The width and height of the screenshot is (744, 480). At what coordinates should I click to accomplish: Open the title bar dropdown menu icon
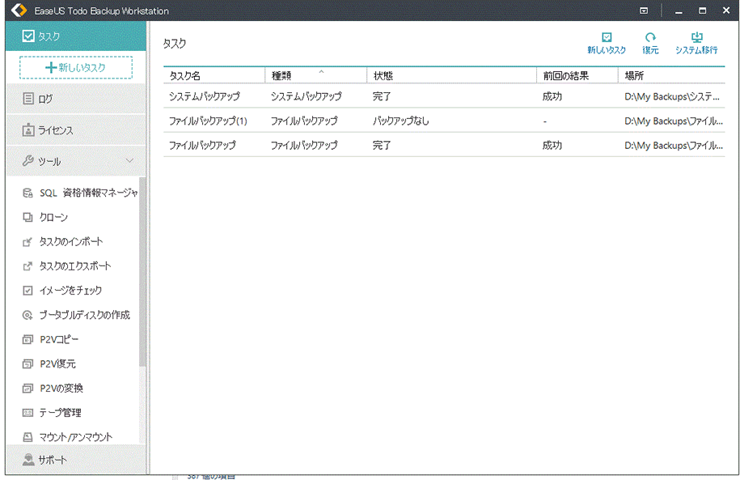pyautogui.click(x=644, y=11)
